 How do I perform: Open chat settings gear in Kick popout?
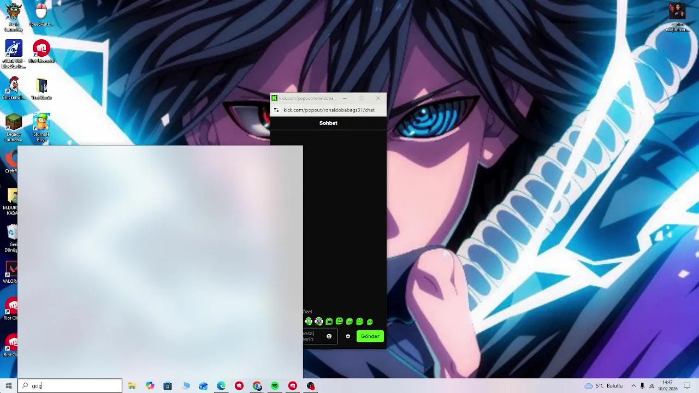pyautogui.click(x=348, y=336)
